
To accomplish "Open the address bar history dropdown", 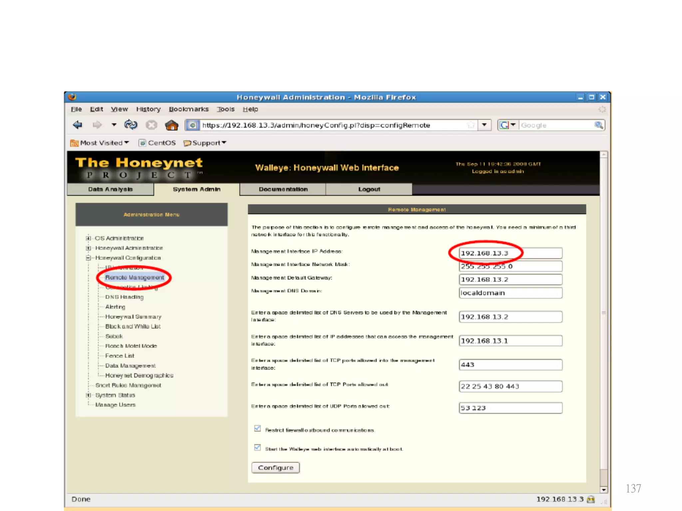I will [x=484, y=125].
